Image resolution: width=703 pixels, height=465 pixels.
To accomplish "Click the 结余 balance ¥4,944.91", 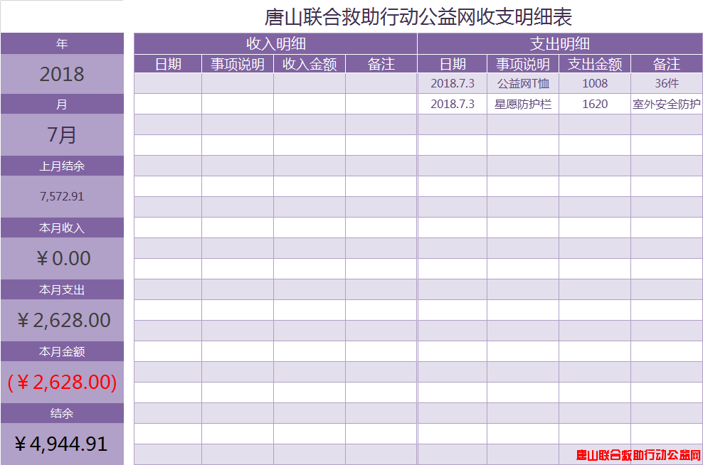I will click(62, 444).
